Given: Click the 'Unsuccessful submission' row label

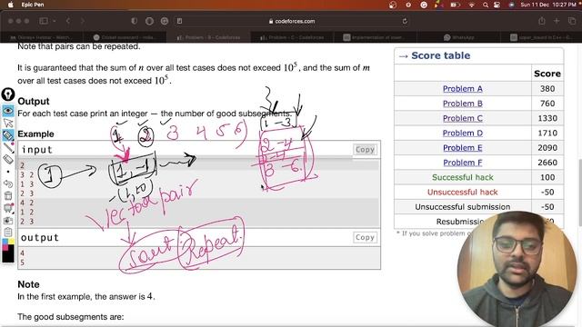Looking at the screenshot, I should point(463,207).
